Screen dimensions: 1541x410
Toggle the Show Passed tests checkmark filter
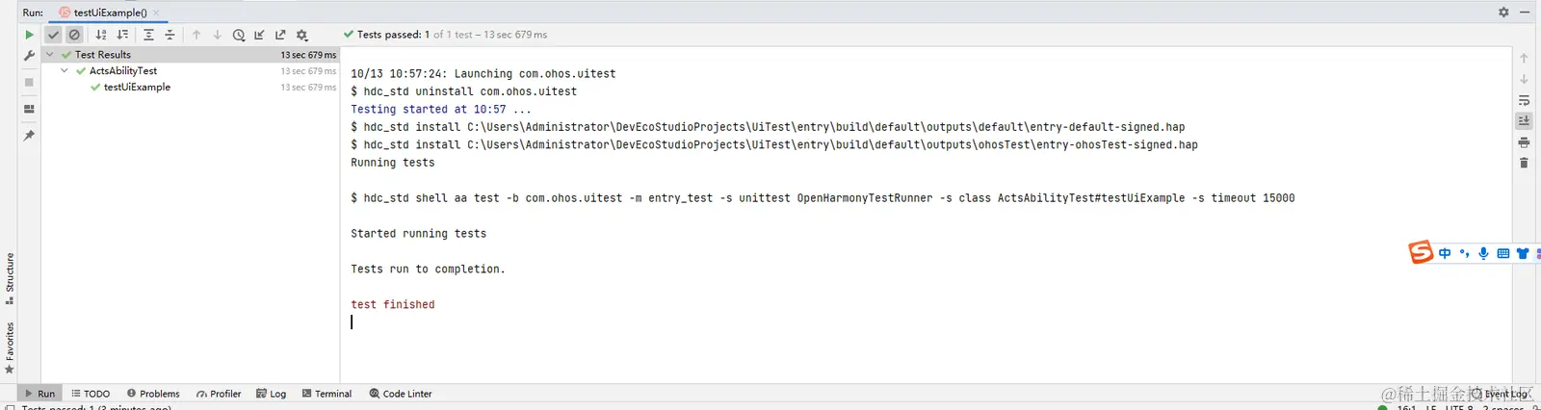point(54,35)
